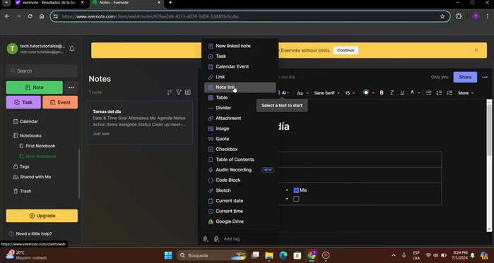Dismiss the yellow upgrade banner
Viewport: 494px width, 263px height.
click(476, 50)
